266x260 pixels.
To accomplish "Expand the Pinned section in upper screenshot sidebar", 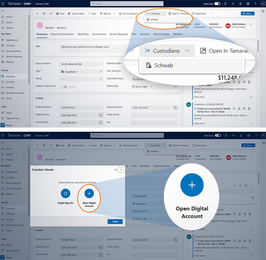I will tap(24, 28).
